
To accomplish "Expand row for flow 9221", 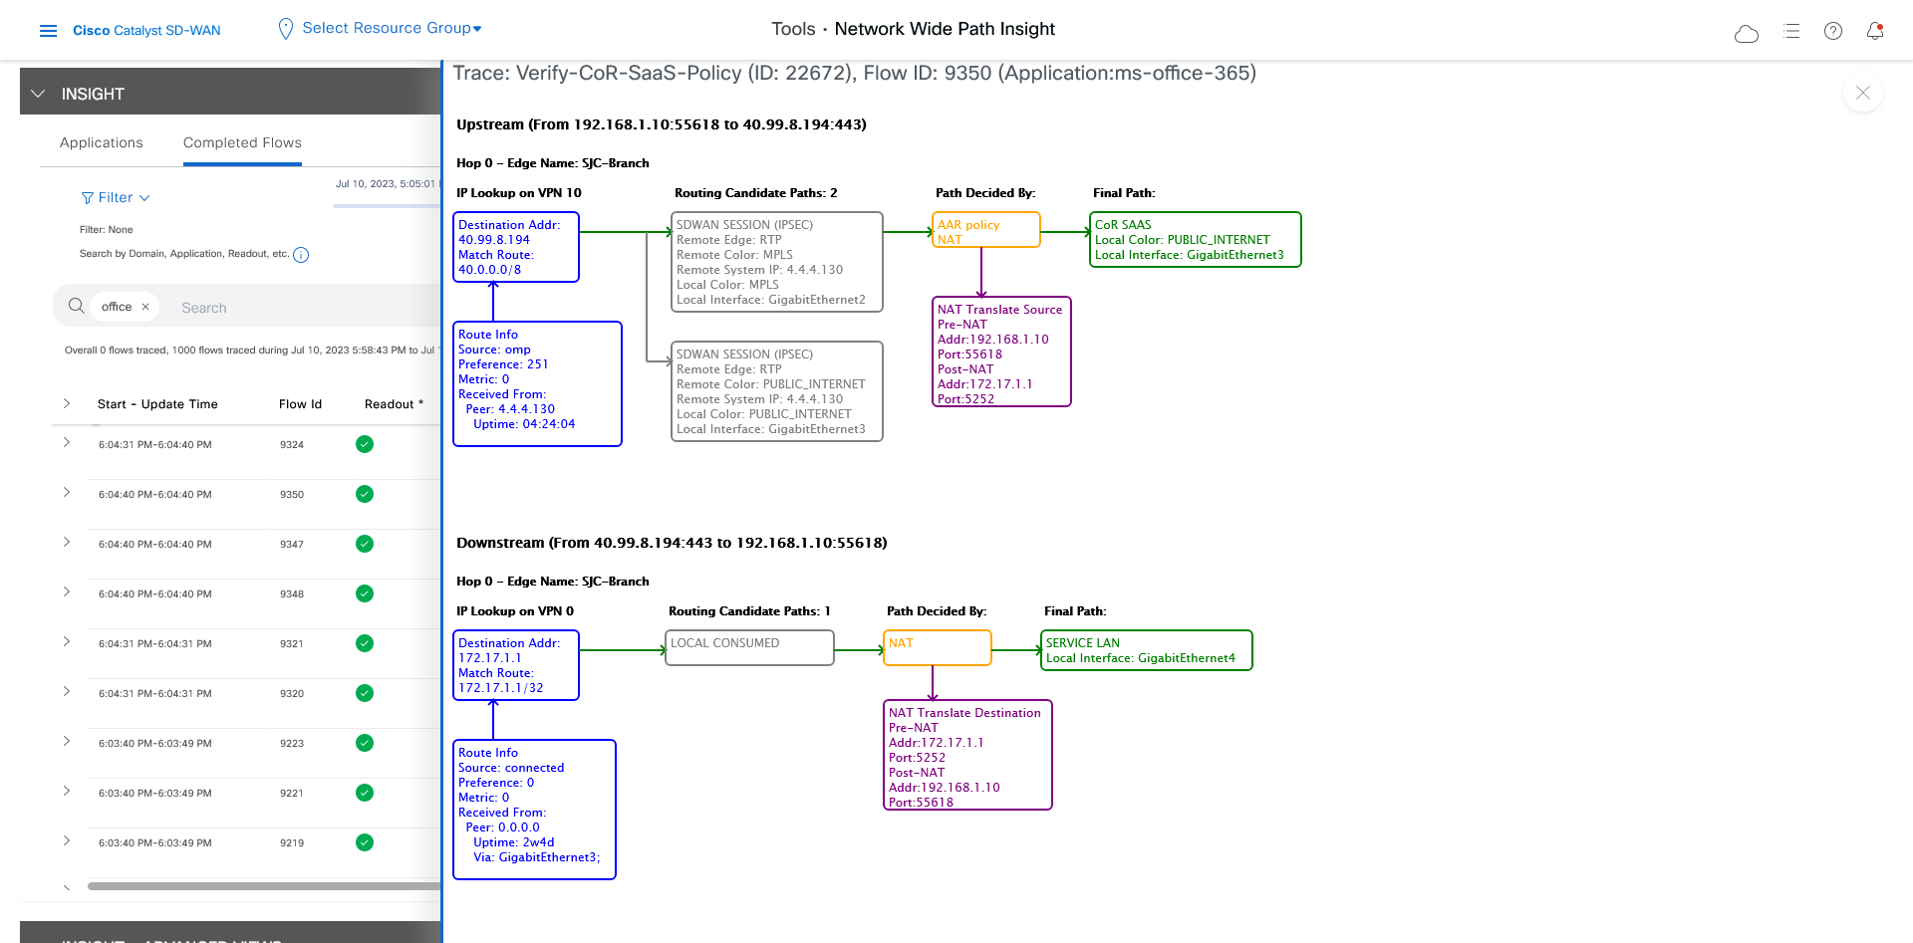I will 67,791.
